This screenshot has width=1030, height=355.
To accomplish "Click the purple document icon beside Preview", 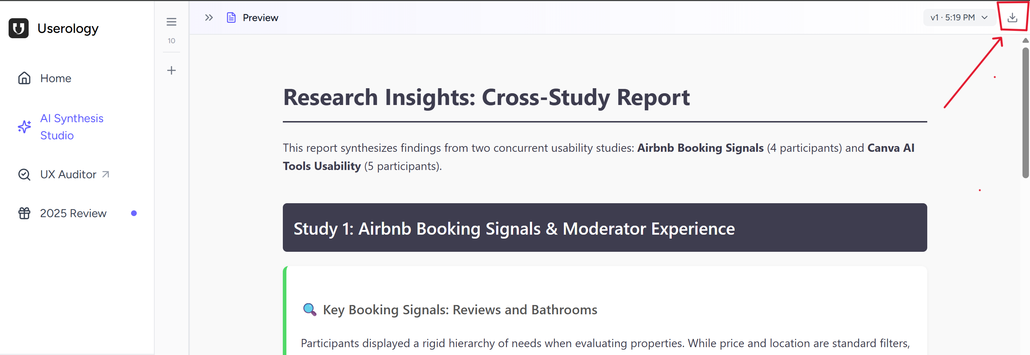I will coord(231,17).
